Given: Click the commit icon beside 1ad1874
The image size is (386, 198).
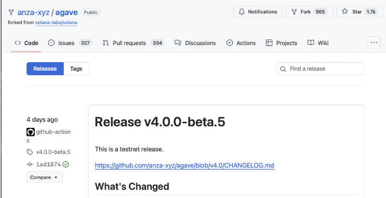Looking at the screenshot, I should pyautogui.click(x=30, y=164).
